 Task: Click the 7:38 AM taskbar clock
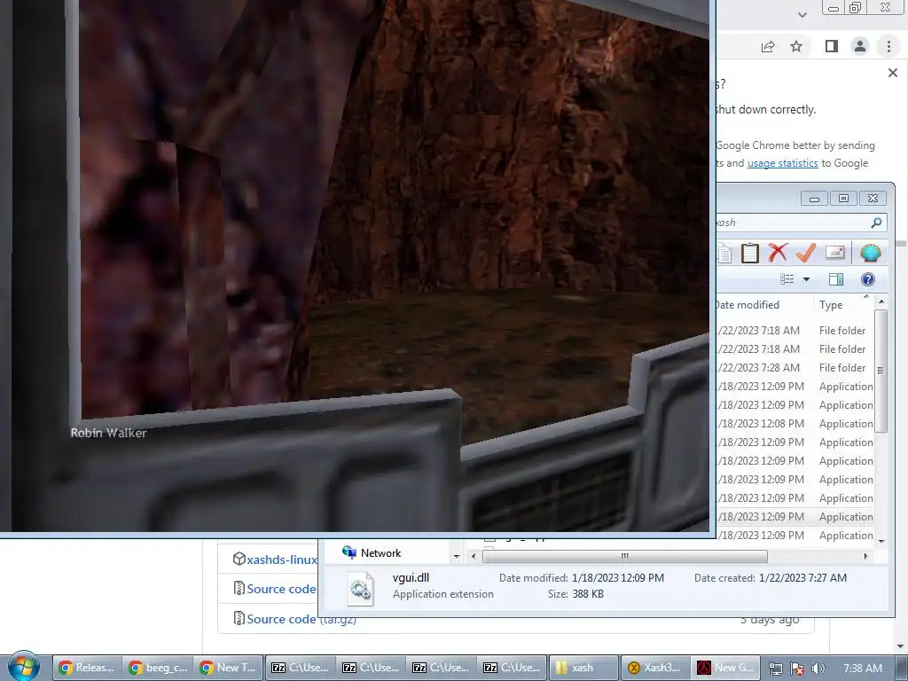pyautogui.click(x=863, y=669)
